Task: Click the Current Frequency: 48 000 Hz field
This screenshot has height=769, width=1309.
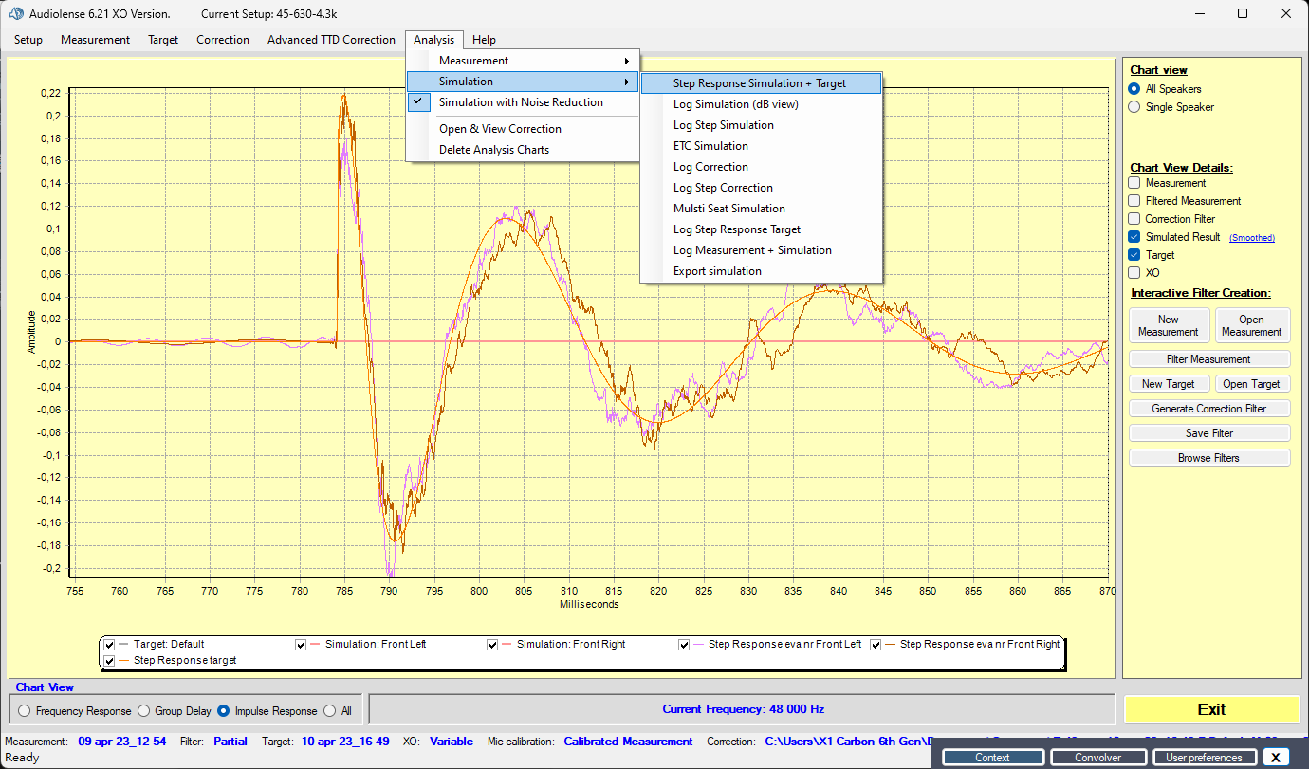Action: click(x=742, y=709)
